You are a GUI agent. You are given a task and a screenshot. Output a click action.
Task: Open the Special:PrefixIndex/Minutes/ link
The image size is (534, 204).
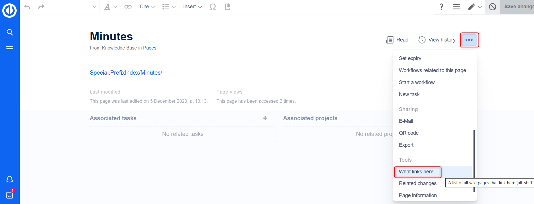tap(126, 73)
